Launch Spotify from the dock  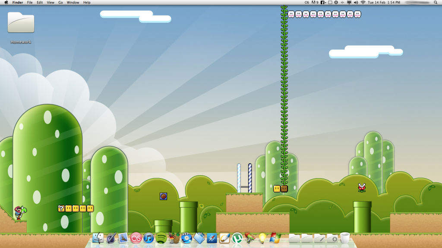pyautogui.click(x=161, y=238)
